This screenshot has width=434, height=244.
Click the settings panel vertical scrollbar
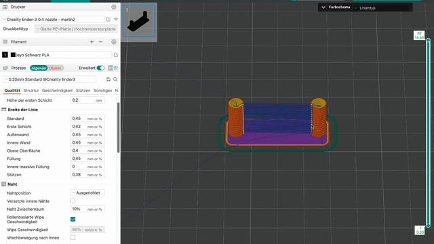pos(119,127)
